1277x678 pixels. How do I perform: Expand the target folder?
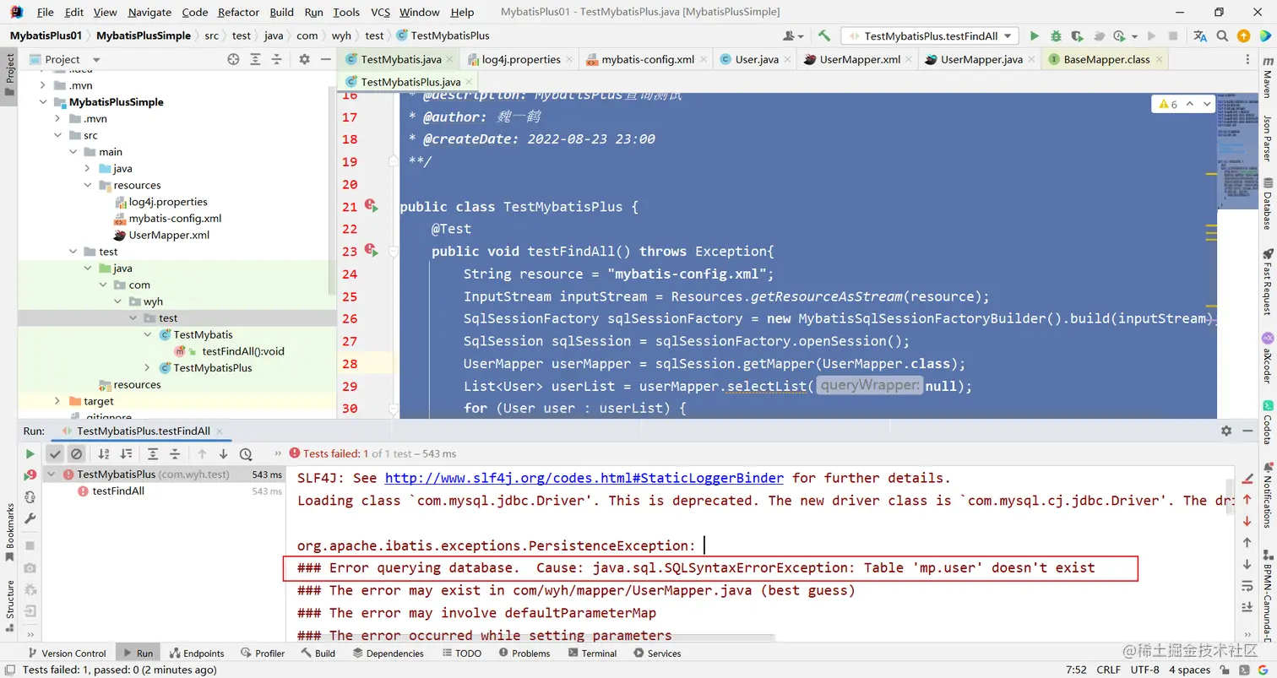click(57, 401)
